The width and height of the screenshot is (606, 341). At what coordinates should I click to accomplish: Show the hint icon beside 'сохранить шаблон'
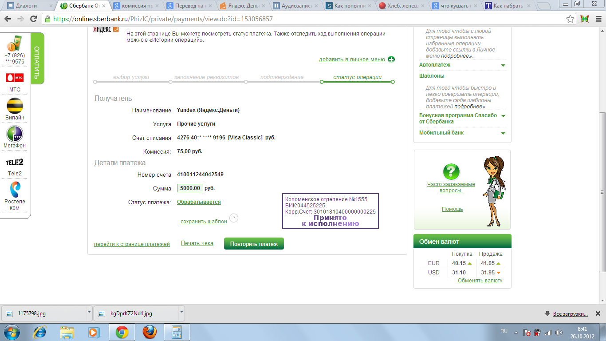[x=234, y=218]
